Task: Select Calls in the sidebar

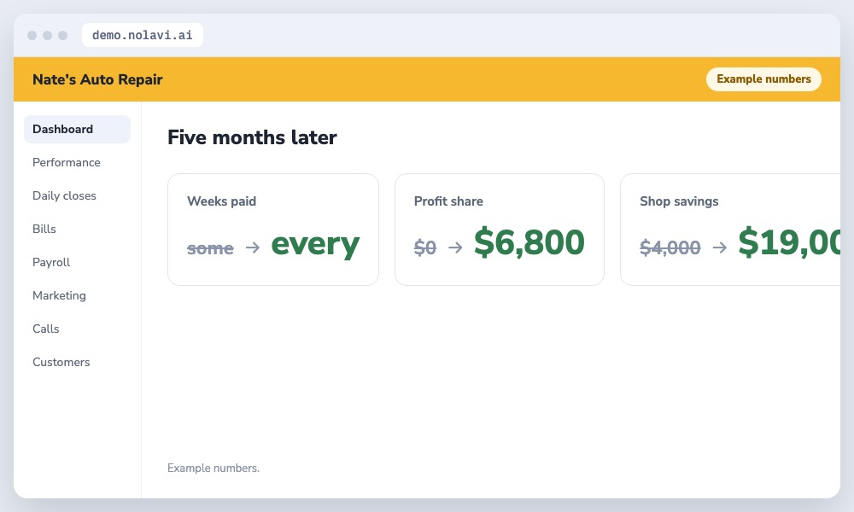Action: click(46, 329)
